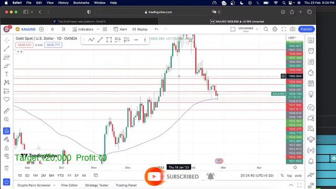Toggle percent scale mode
Screen dimensions: 336x189
(282, 175)
